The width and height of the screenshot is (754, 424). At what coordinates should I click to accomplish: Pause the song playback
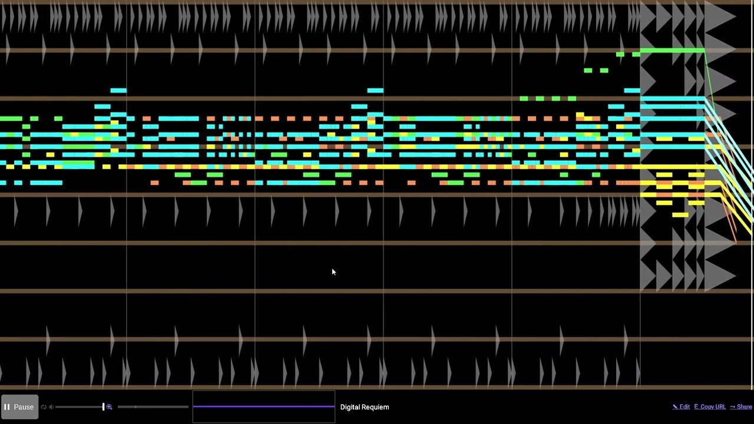click(x=19, y=407)
